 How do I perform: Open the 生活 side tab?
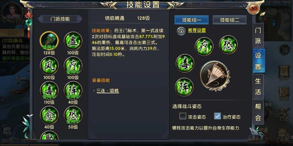click(258, 86)
